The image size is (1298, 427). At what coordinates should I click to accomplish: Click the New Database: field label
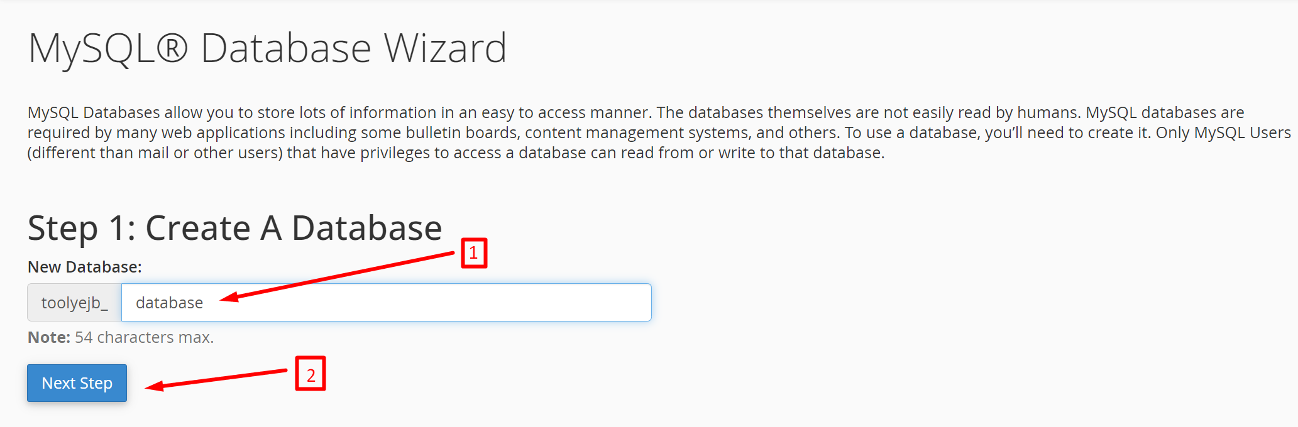coord(85,267)
